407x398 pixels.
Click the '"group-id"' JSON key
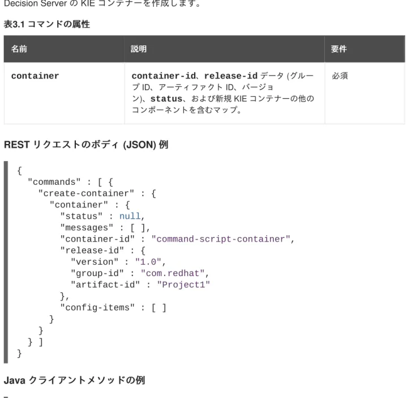pos(97,273)
